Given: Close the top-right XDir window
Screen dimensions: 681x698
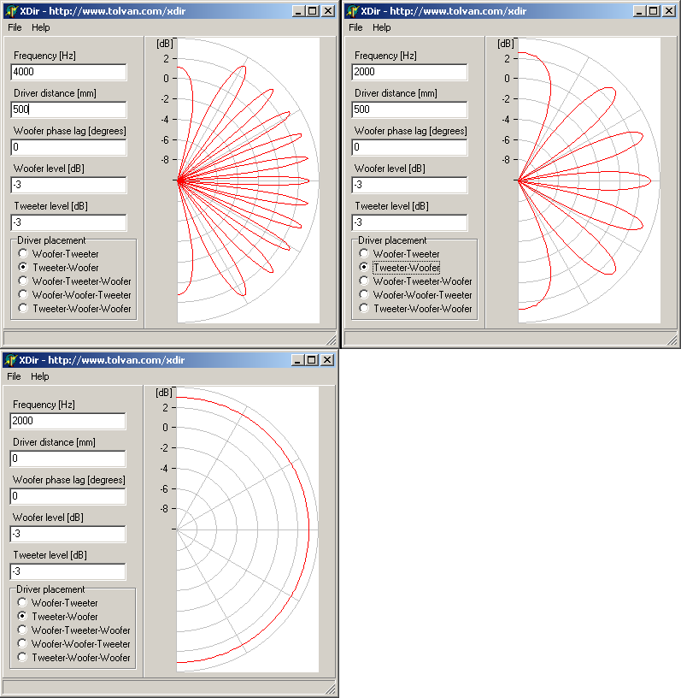Looking at the screenshot, I should [669, 11].
